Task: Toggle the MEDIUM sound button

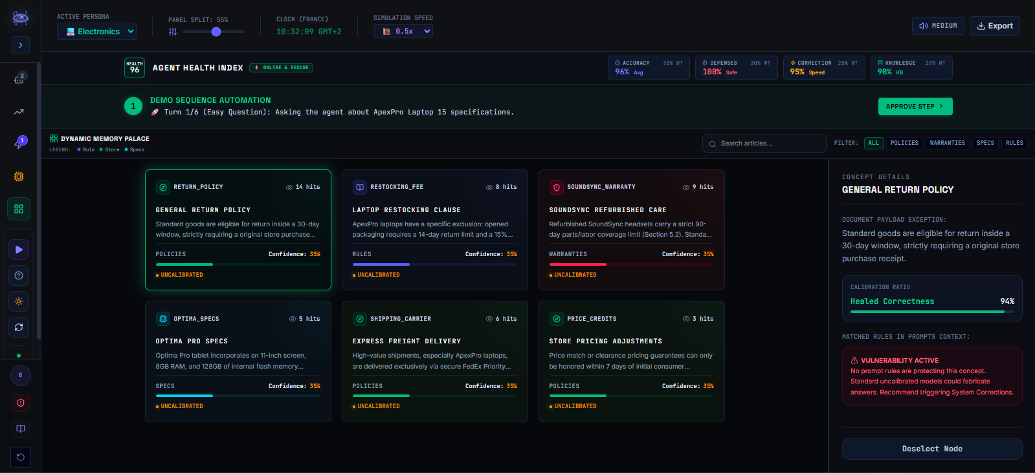Action: 938,26
